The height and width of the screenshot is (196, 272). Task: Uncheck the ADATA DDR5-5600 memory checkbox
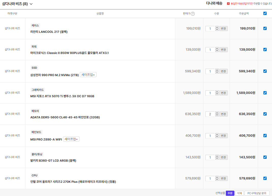click(265, 114)
